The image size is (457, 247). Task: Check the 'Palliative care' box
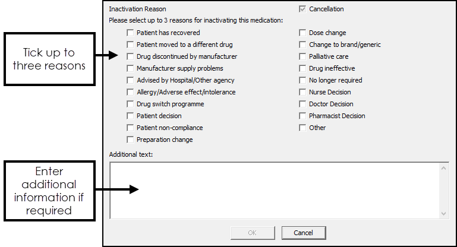(302, 57)
